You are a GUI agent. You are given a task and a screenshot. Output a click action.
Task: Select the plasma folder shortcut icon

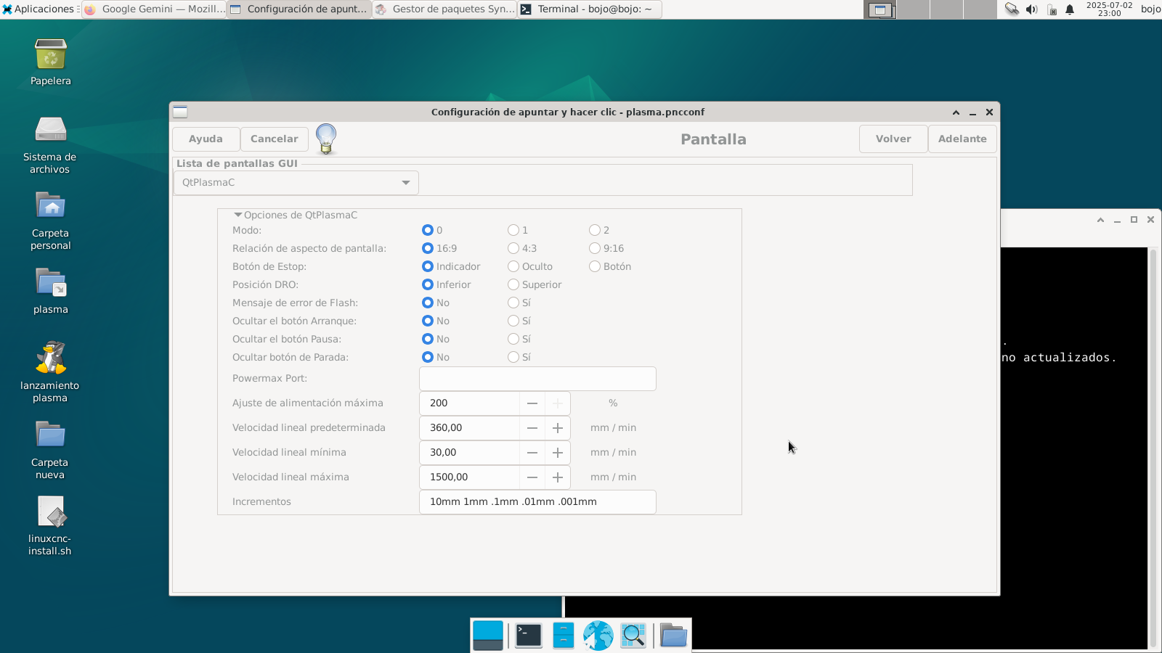(51, 283)
